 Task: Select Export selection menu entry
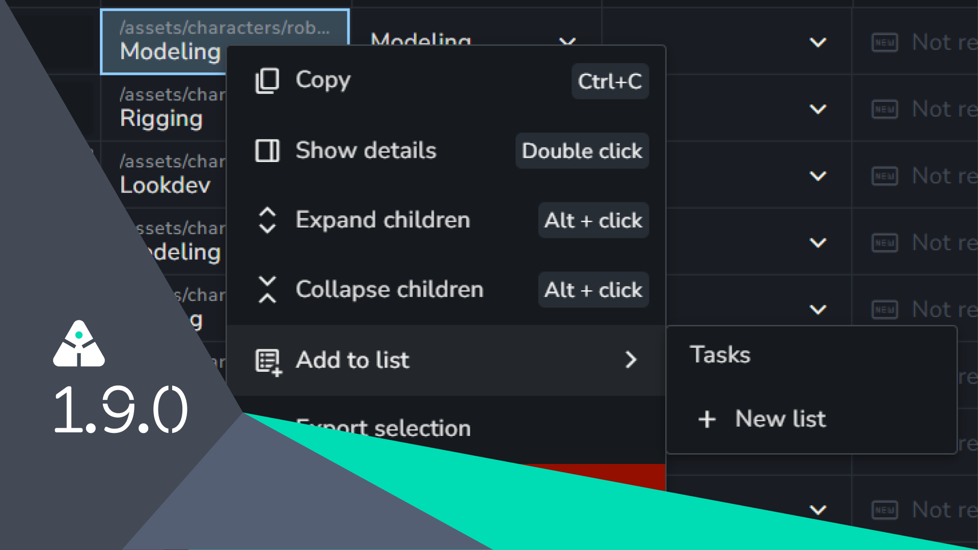pyautogui.click(x=383, y=429)
